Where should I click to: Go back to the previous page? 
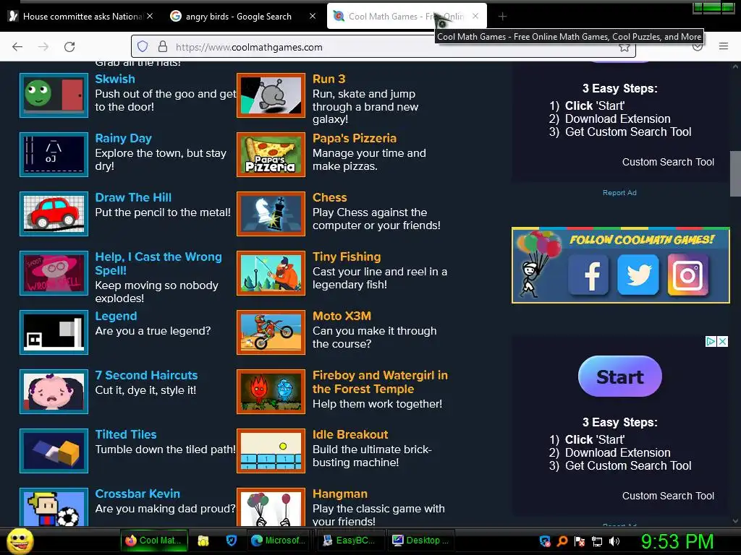pyautogui.click(x=17, y=47)
